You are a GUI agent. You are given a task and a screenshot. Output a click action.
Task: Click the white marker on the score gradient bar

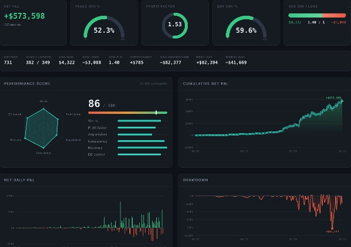coord(156,113)
